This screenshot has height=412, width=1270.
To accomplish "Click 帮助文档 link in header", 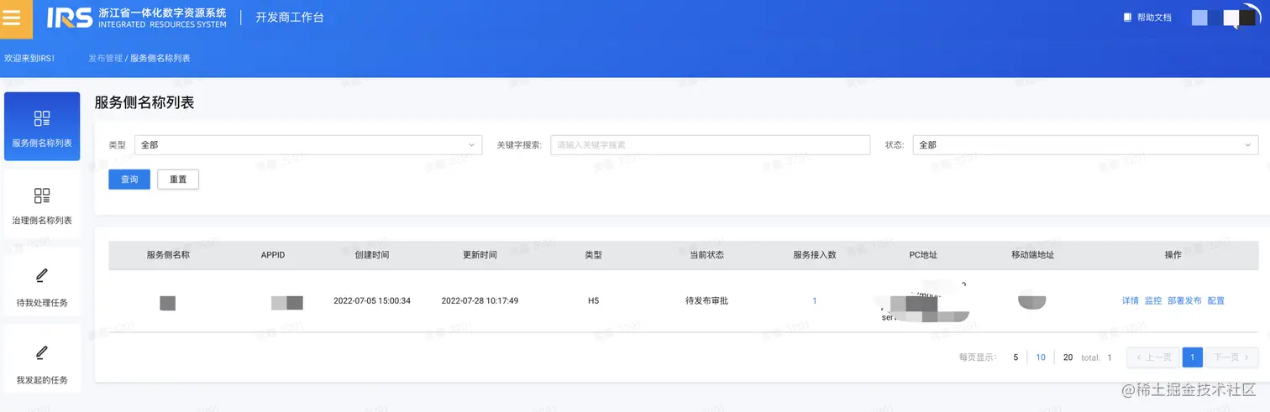I will pyautogui.click(x=1154, y=18).
